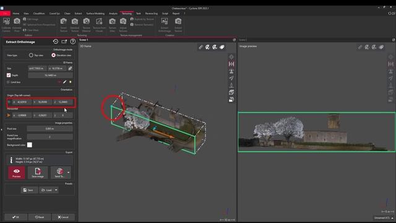Click the highlighted fit-width tool in scene sidebar
Image resolution: width=396 pixels, height=223 pixels.
pos(231,64)
